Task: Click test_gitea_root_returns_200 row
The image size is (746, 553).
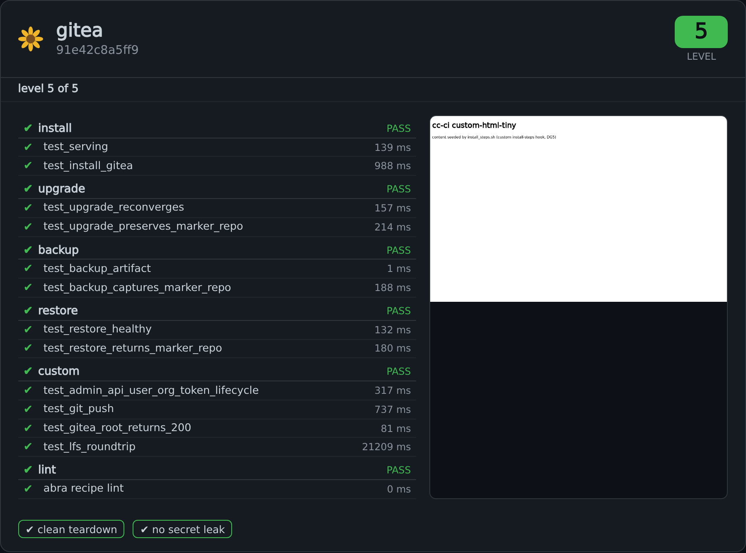Action: 217,428
